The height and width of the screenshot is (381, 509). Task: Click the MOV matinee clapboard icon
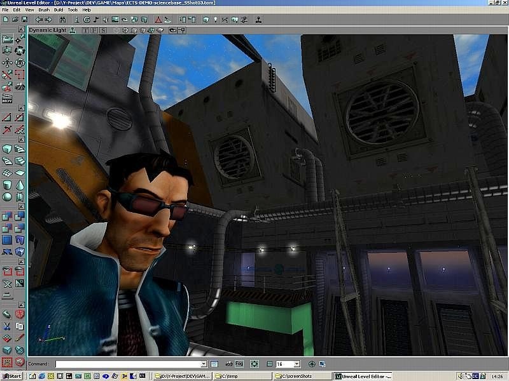pos(7,98)
